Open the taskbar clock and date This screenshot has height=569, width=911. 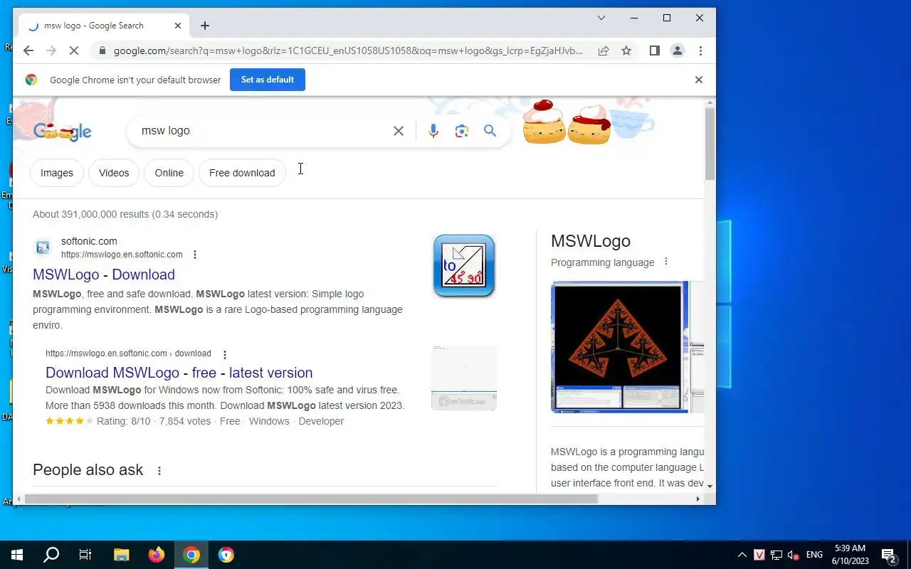(851, 555)
